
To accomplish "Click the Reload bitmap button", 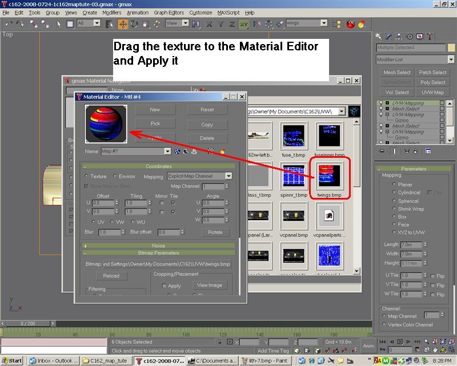I will 111,276.
